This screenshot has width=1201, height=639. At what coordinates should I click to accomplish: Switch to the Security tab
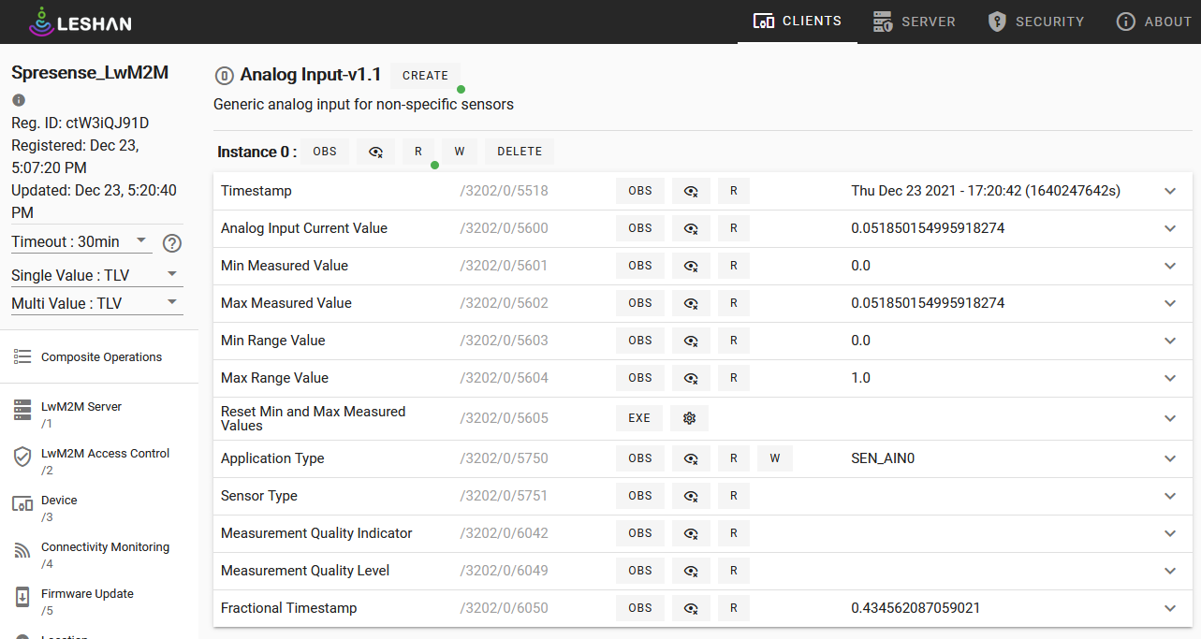coord(1036,22)
